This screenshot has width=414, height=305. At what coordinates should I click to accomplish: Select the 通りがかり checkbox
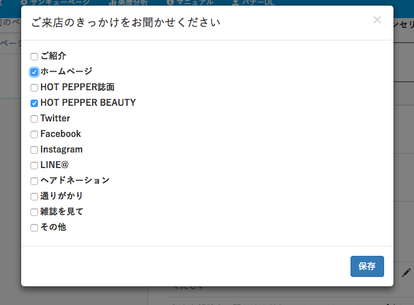point(34,197)
